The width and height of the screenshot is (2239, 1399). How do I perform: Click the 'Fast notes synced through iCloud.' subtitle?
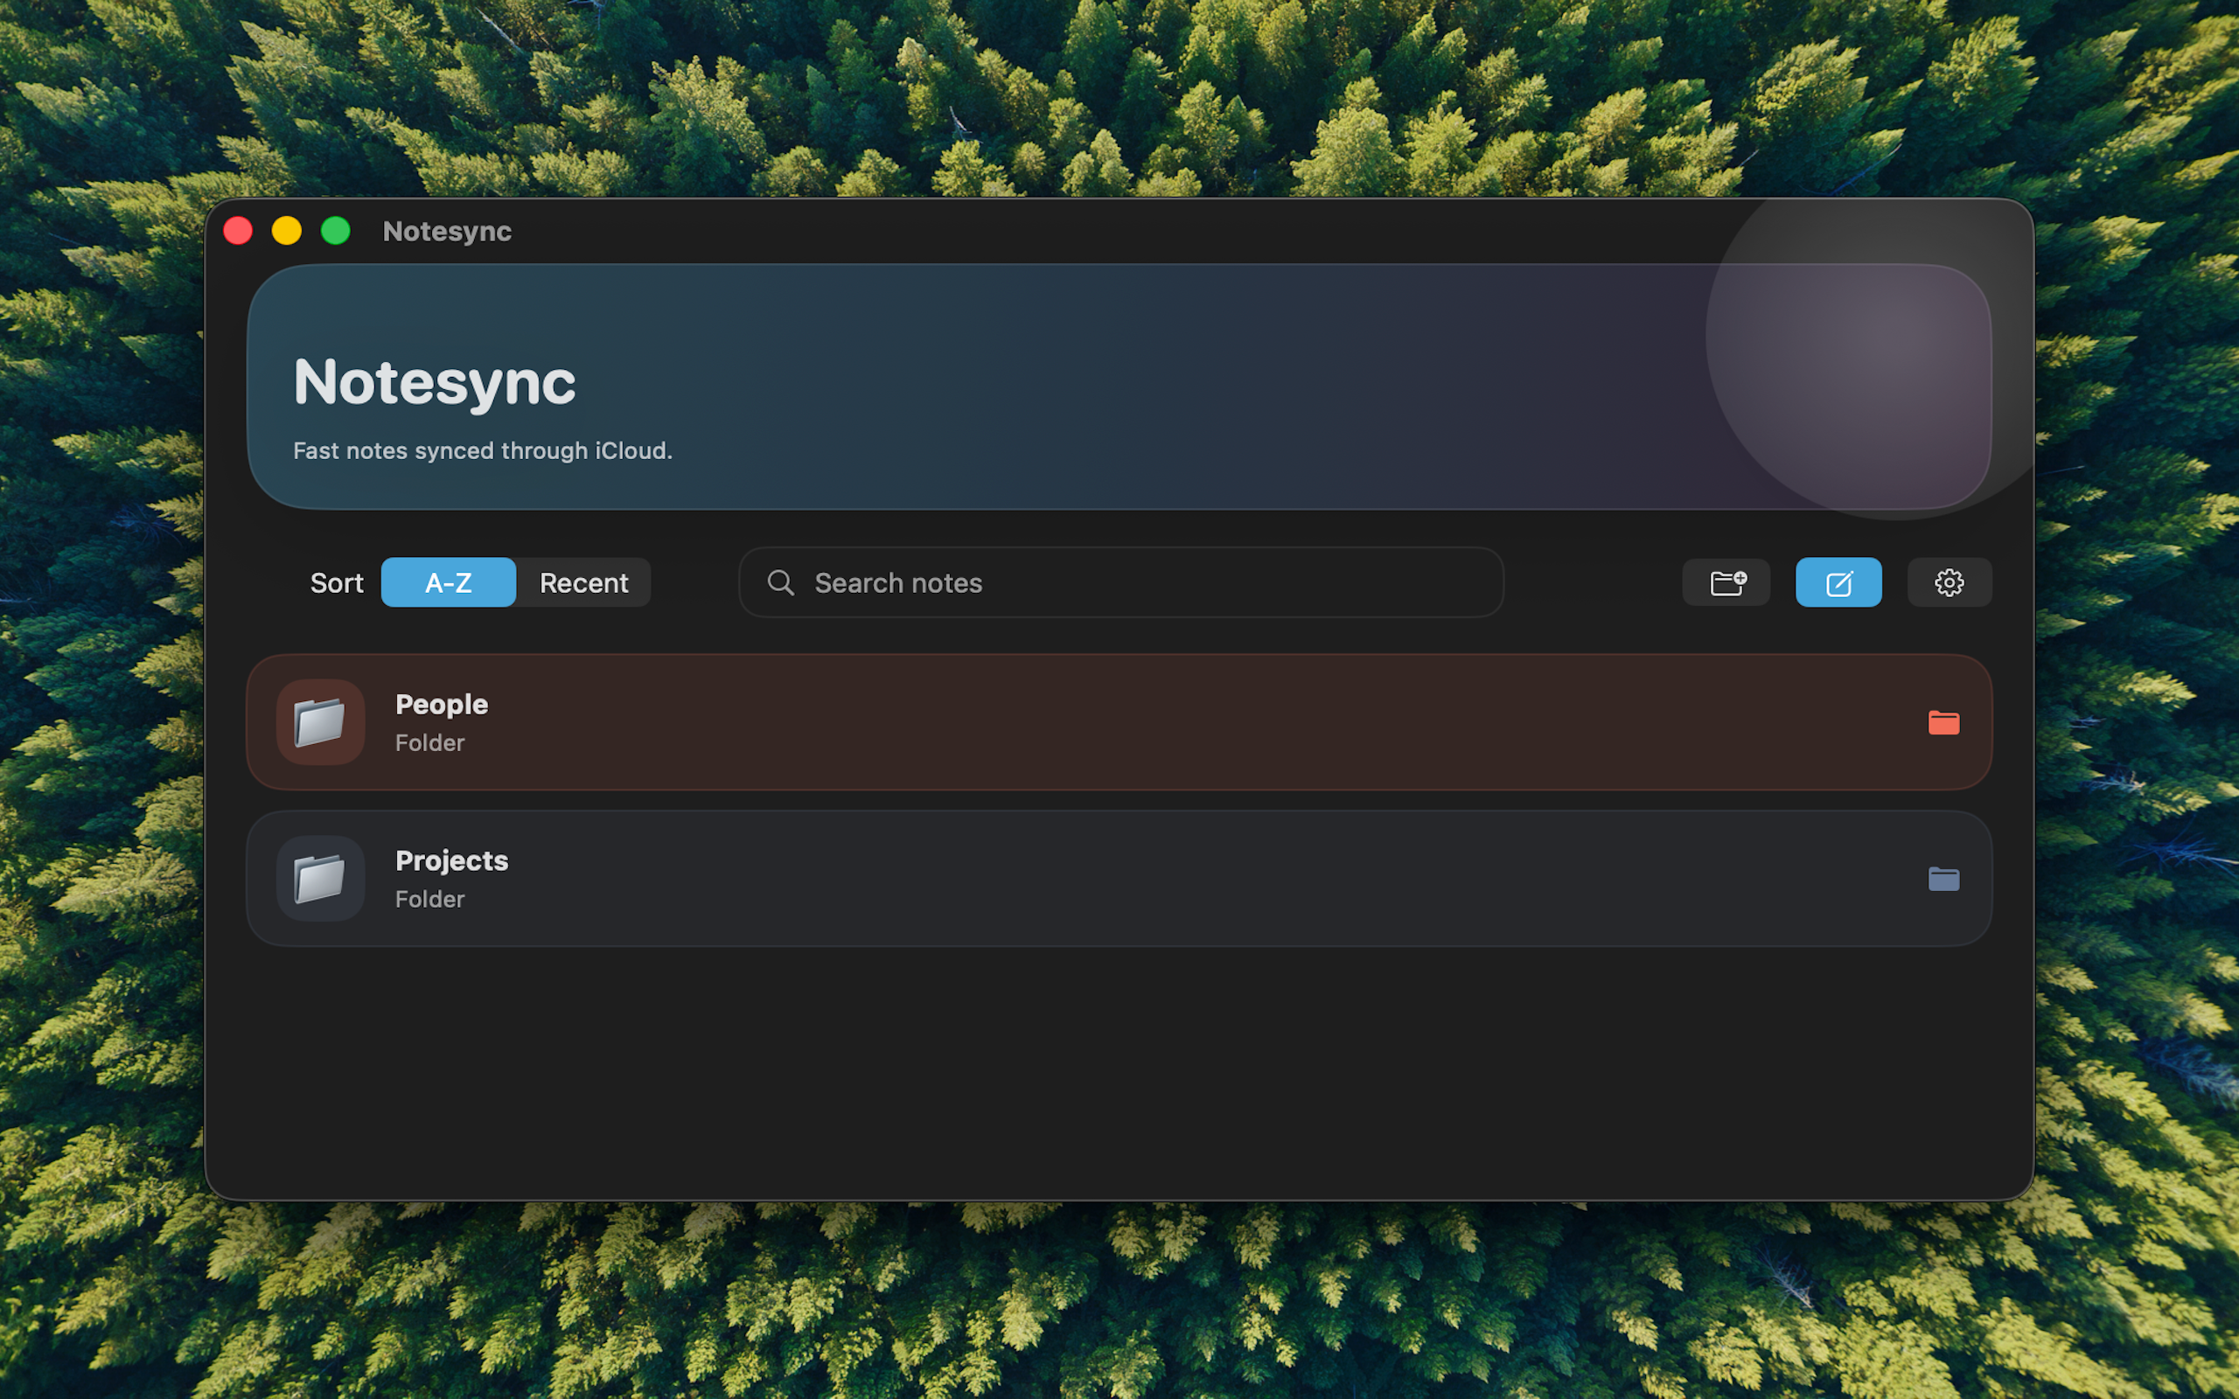(482, 450)
